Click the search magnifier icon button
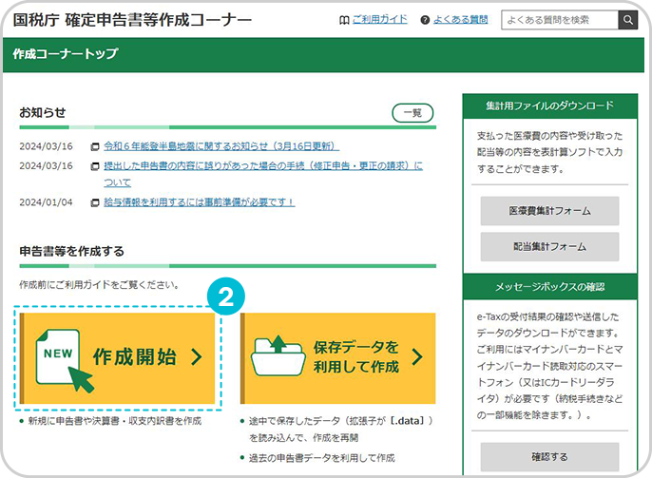This screenshot has width=652, height=478. click(x=628, y=20)
